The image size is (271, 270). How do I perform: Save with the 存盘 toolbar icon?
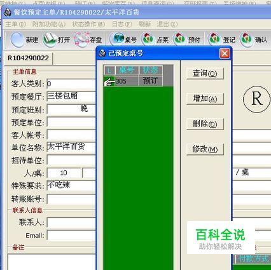(x=81, y=39)
